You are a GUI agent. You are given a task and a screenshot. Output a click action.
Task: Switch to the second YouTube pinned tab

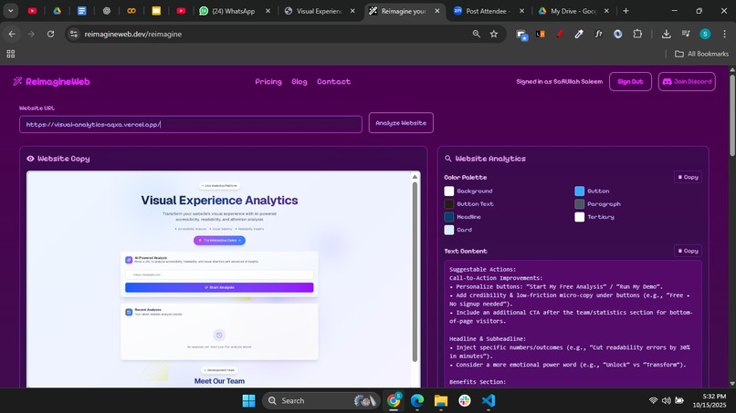tap(181, 11)
